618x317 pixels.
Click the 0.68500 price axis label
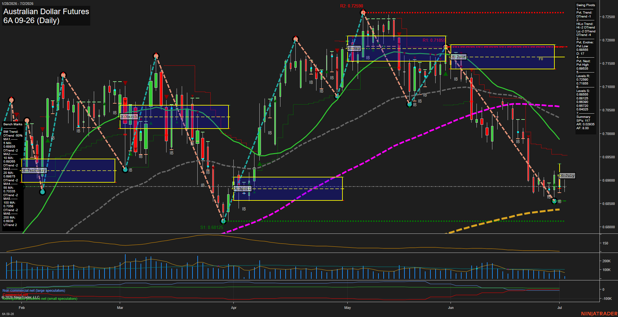pos(609,204)
